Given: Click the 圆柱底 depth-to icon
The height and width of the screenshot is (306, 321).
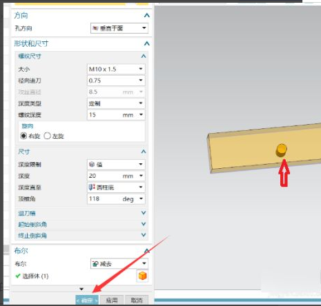Looking at the screenshot, I should click(x=92, y=187).
